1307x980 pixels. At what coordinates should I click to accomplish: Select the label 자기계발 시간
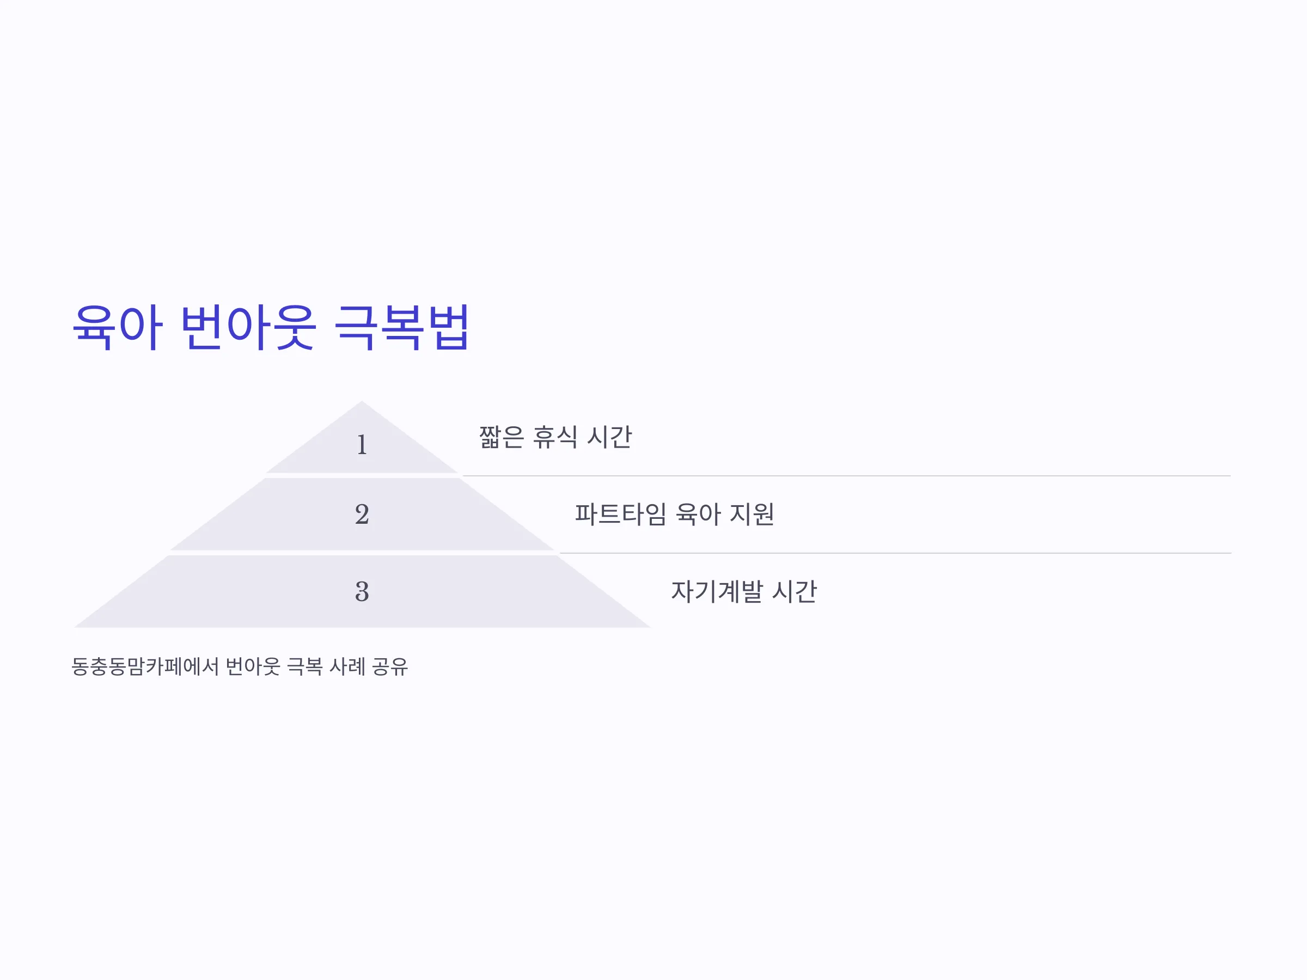coord(744,591)
